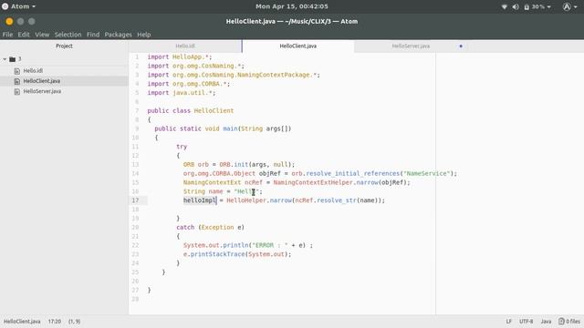This screenshot has width=584, height=328.
Task: Click the try keyword on line 11
Action: (x=182, y=147)
